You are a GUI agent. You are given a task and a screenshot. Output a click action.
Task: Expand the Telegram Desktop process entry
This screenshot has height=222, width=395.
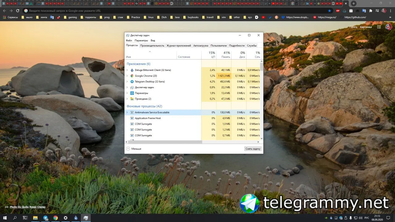click(127, 82)
